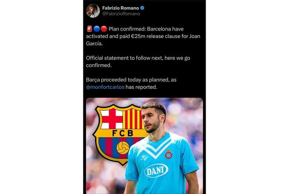Viewport: 289px width, 194px height.
Task: Click the Espanyol badge on the jersey
Action: click(x=168, y=154)
